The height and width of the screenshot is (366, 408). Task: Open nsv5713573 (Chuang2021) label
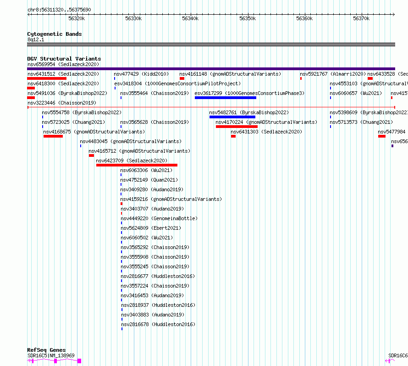[x=361, y=122]
